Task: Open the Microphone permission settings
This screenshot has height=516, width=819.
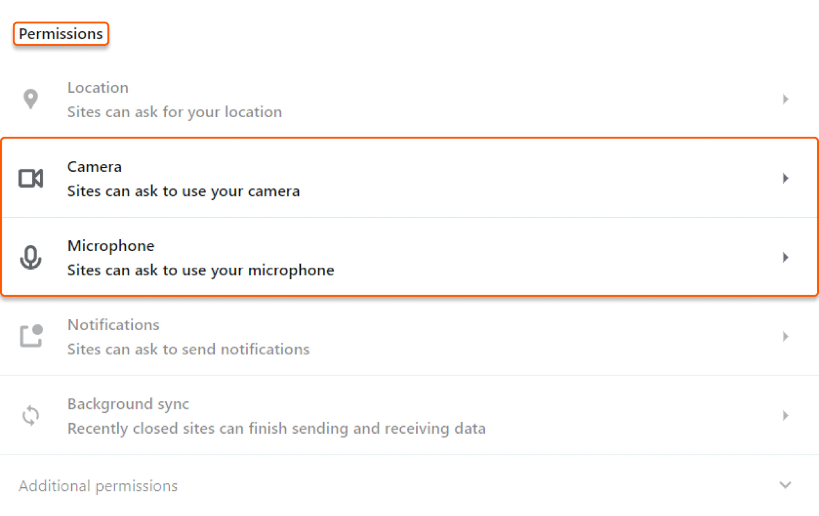Action: 246,257
